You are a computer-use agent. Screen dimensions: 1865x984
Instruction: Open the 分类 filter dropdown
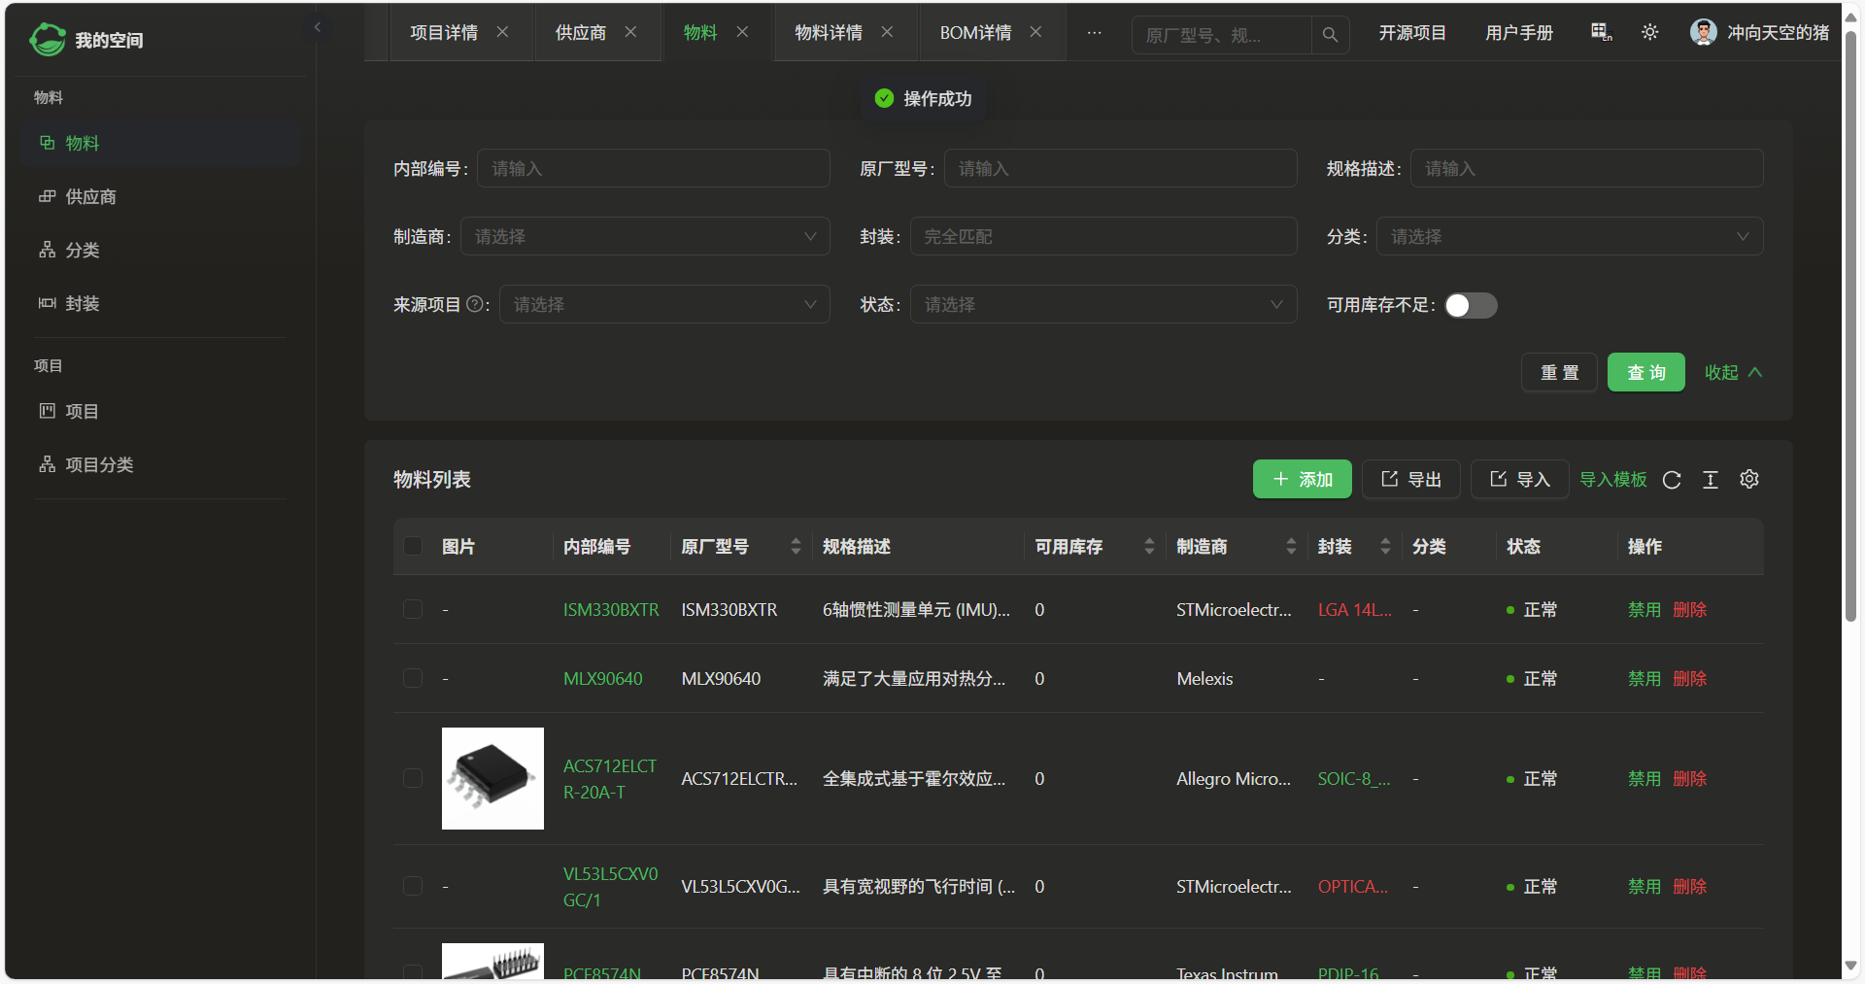tap(1569, 237)
